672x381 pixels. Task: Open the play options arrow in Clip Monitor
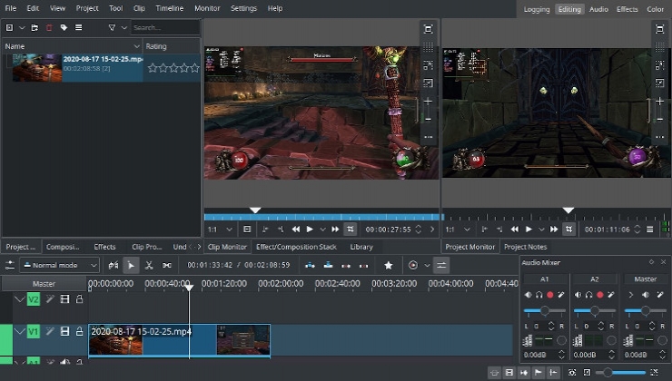tap(322, 230)
